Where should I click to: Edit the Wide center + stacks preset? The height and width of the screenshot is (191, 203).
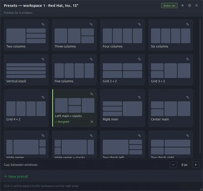coord(91,136)
